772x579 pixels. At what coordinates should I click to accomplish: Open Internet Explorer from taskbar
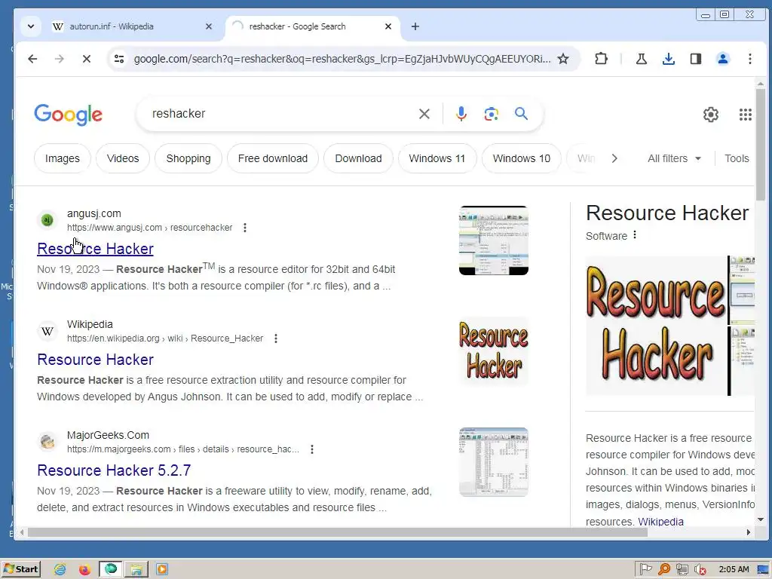(60, 570)
